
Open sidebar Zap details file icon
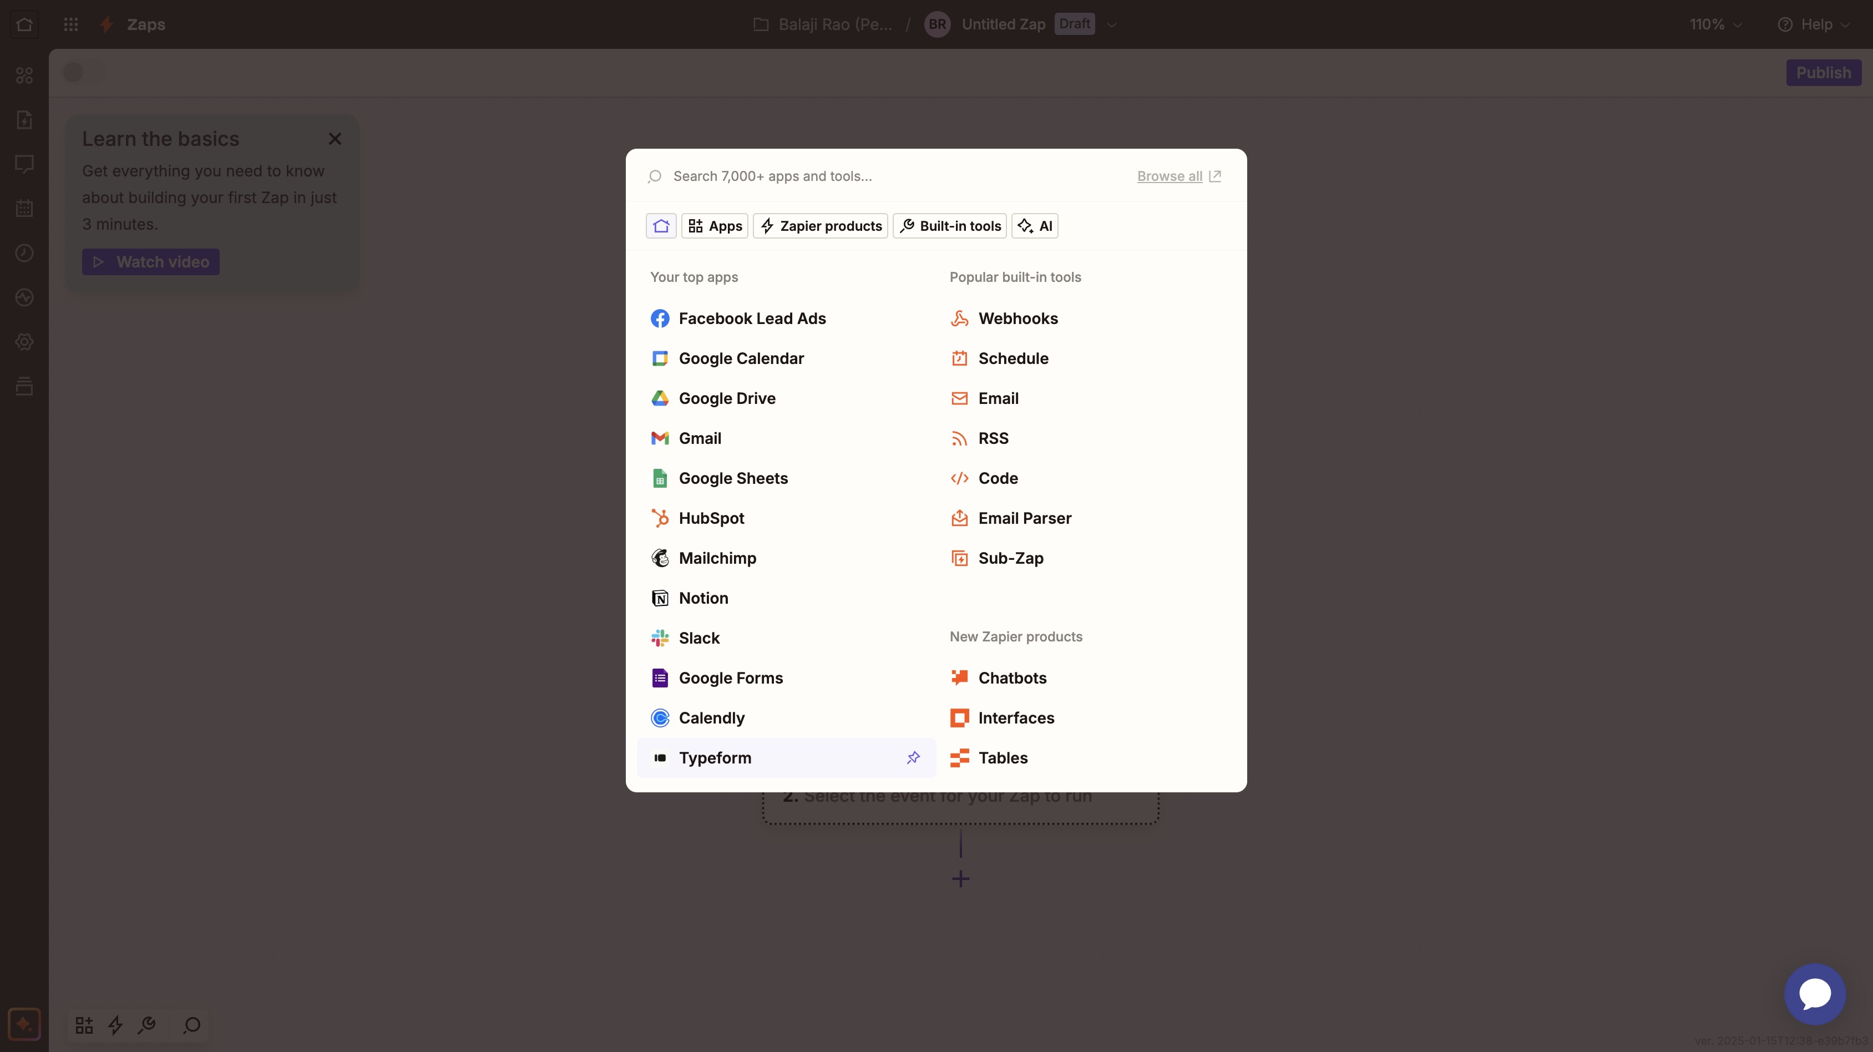click(x=24, y=120)
